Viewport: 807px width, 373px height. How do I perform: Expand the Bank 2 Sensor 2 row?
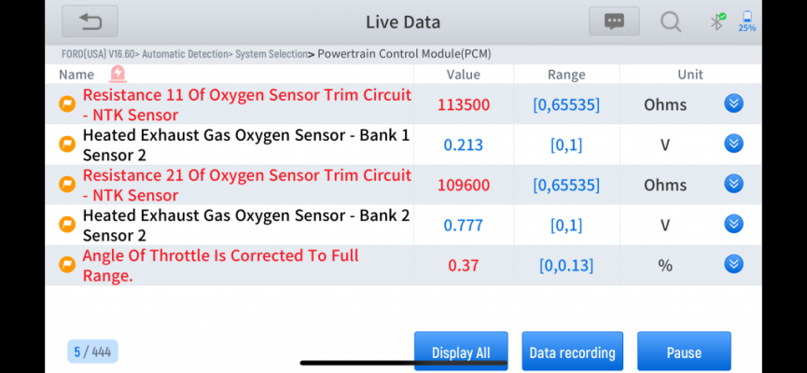733,224
